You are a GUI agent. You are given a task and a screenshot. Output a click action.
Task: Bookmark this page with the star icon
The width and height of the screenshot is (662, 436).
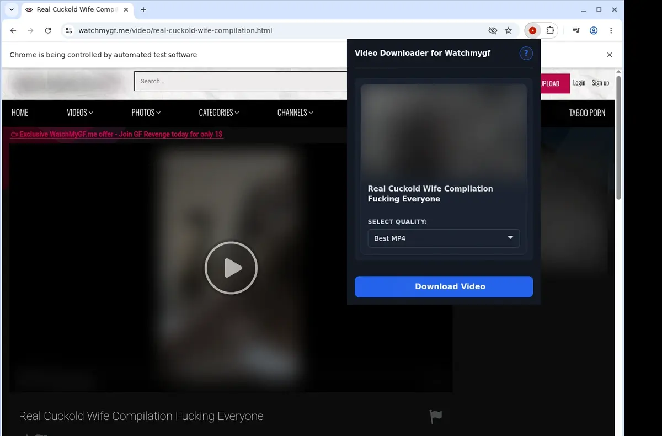pyautogui.click(x=509, y=30)
